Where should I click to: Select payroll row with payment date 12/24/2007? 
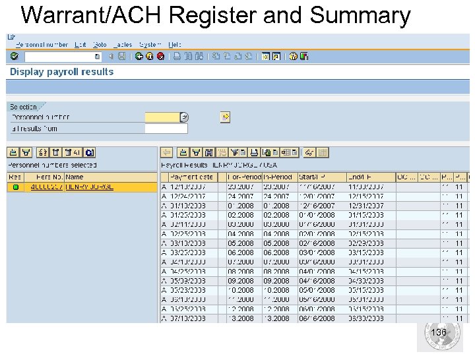(315, 196)
